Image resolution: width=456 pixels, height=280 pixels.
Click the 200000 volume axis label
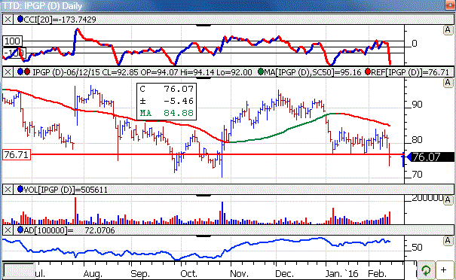[x=427, y=198]
